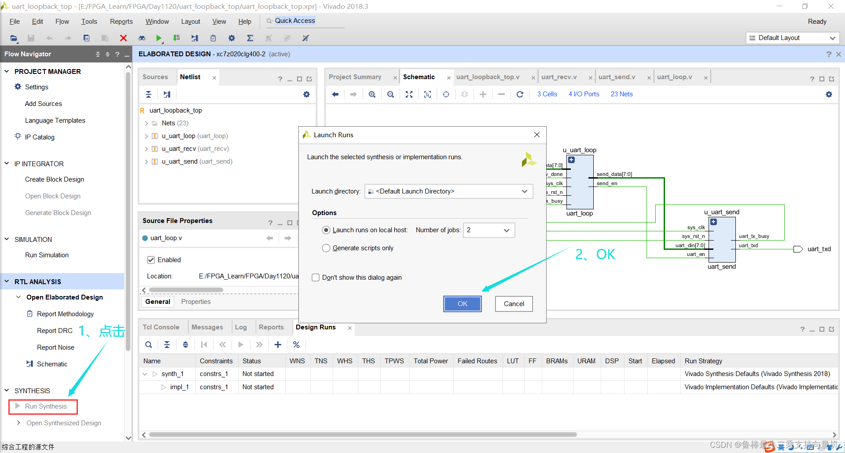Switch to the Sources tab
Screen dimensions: 845x453
point(155,77)
